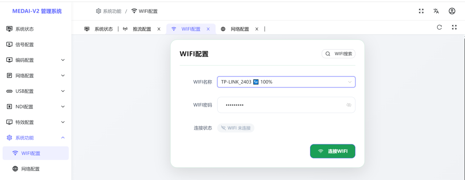Click the monitor icon on 系统状态 tab
The width and height of the screenshot is (465, 180).
point(87,29)
